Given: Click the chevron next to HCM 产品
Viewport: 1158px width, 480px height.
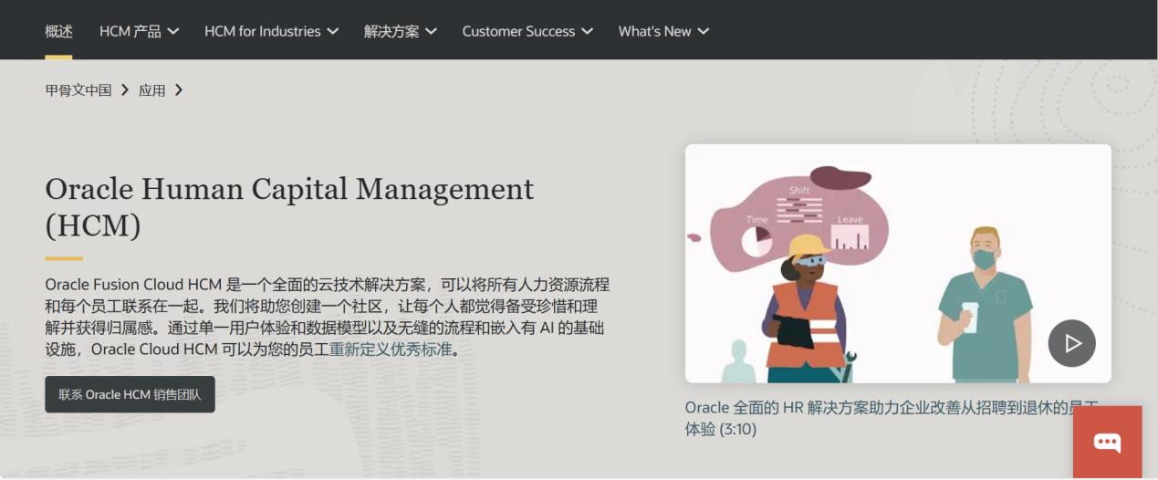Looking at the screenshot, I should [173, 31].
